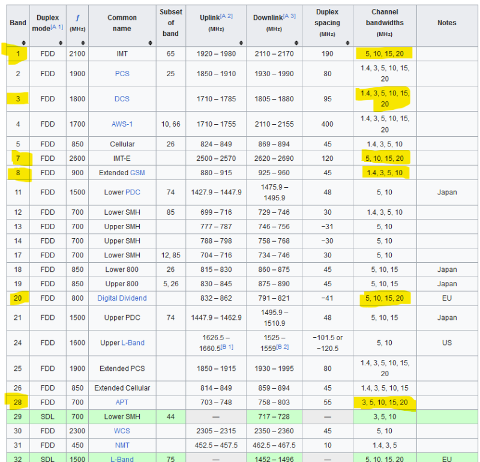
Task: Click frequency 2300 in band 30 row
Action: point(77,431)
